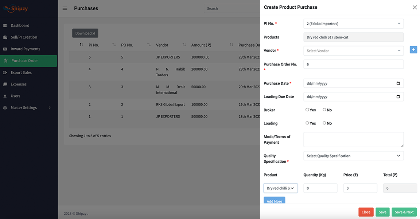Click the Master Settings gear icon

(x=5, y=108)
